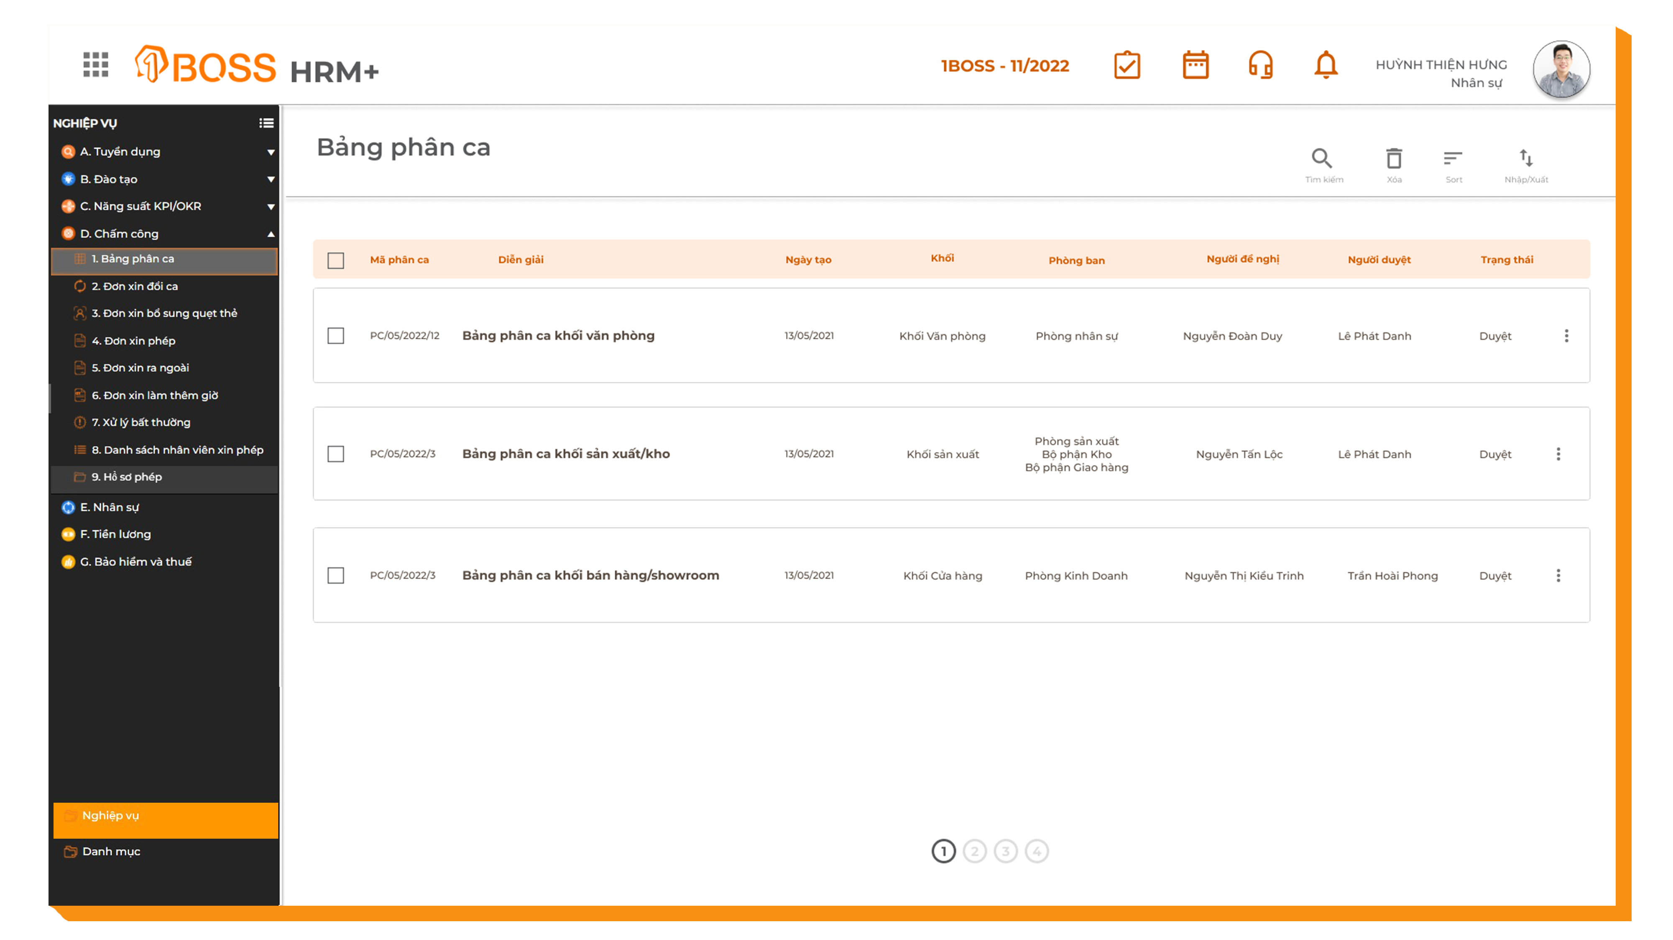Open notifications bell icon
This screenshot has height=940, width=1673.
1326,65
